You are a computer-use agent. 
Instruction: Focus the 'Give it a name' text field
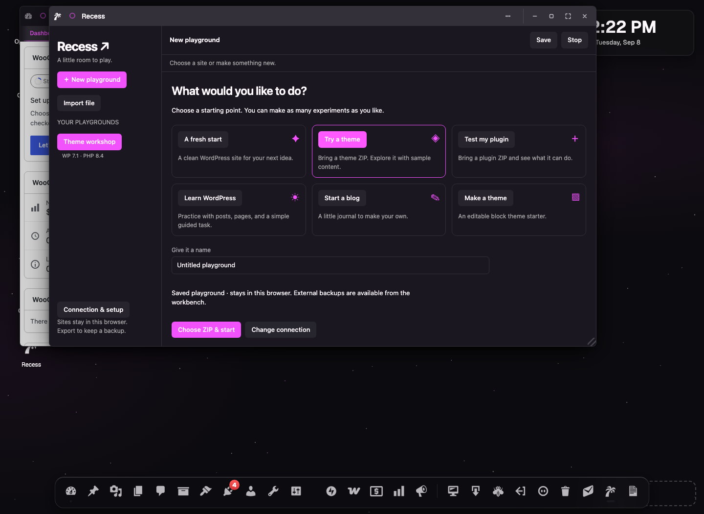[x=330, y=265]
